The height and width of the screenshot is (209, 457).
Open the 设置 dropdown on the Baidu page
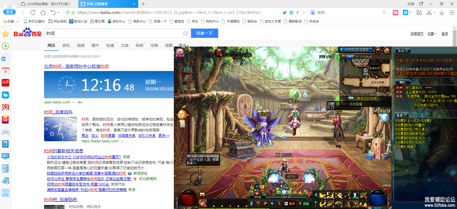pos(432,33)
